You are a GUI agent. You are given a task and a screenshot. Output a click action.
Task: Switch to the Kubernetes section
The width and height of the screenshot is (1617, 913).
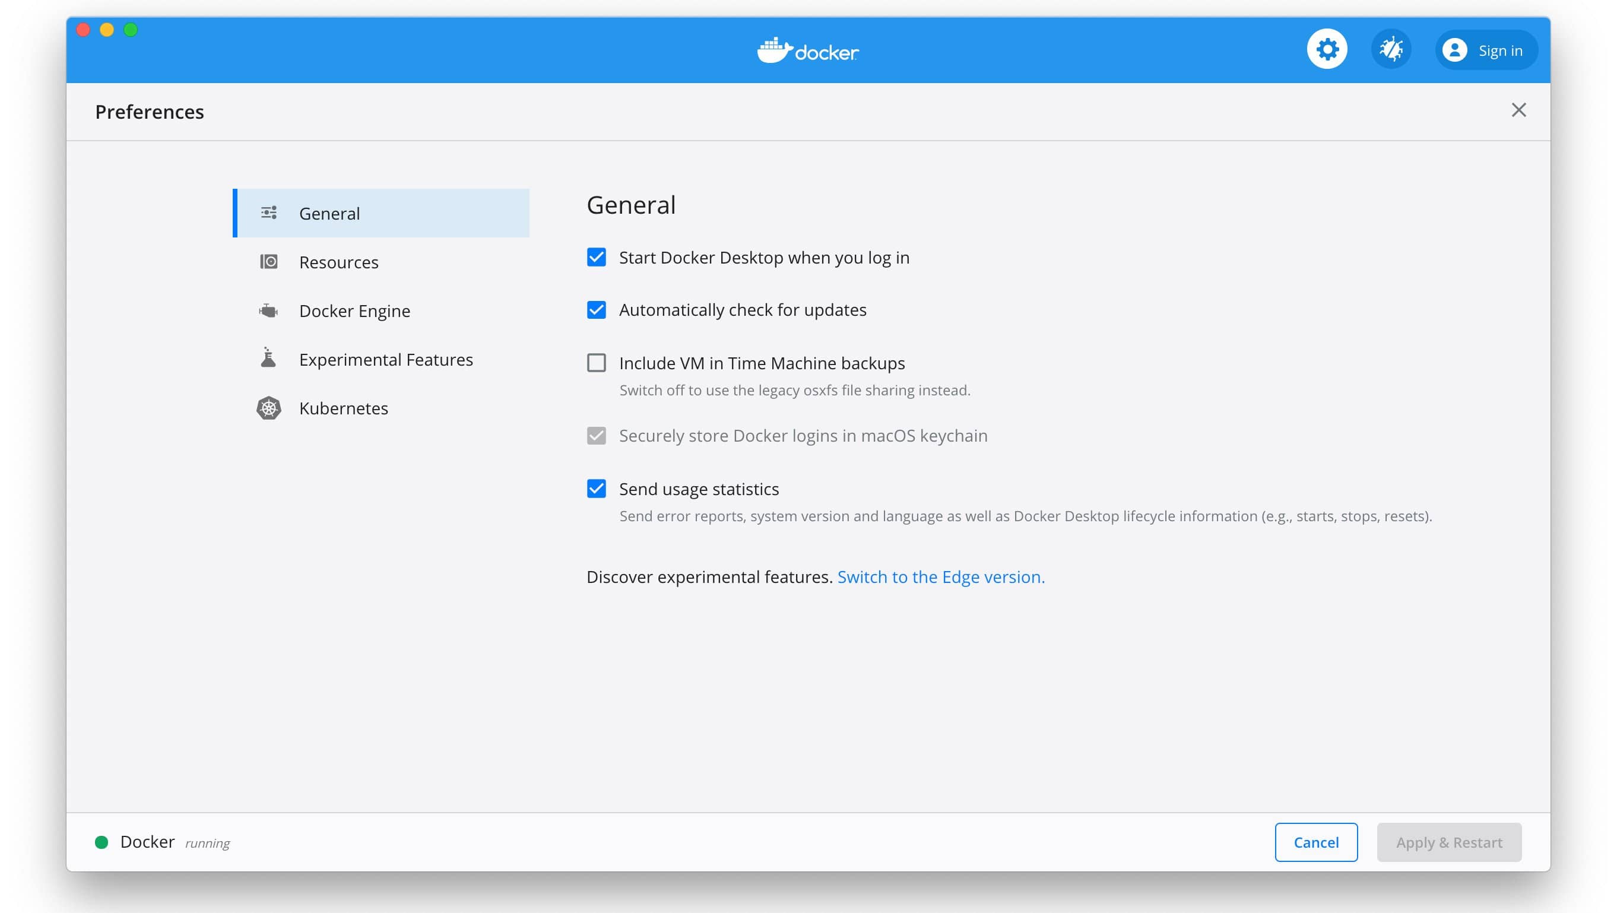tap(343, 408)
